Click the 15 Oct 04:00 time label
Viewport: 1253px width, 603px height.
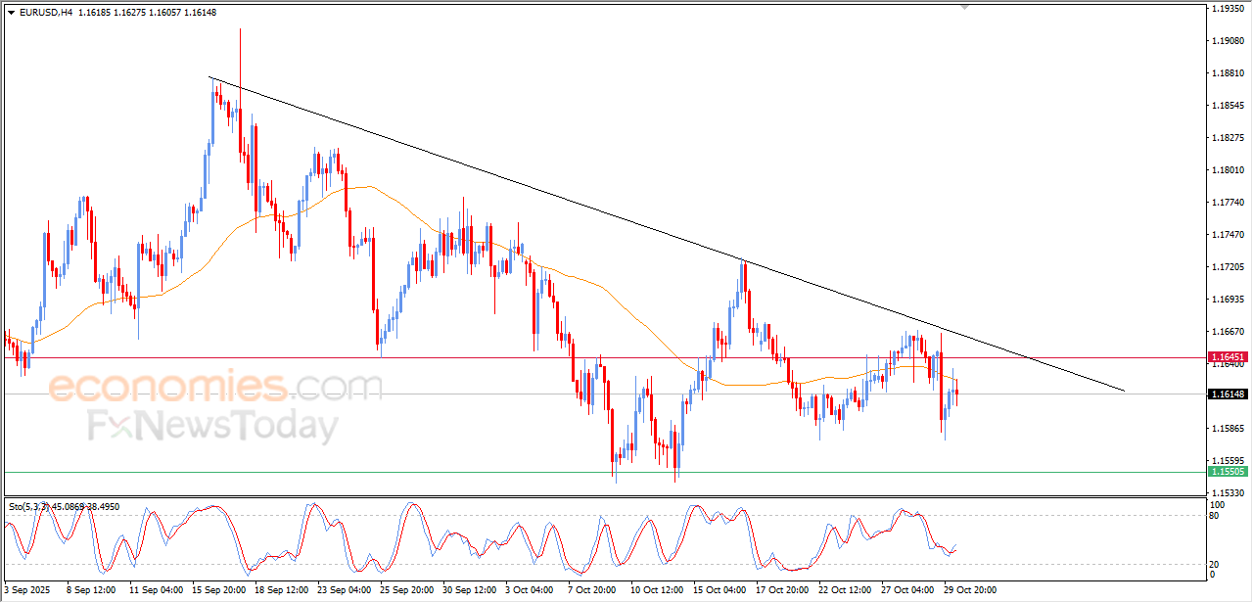[x=721, y=590]
